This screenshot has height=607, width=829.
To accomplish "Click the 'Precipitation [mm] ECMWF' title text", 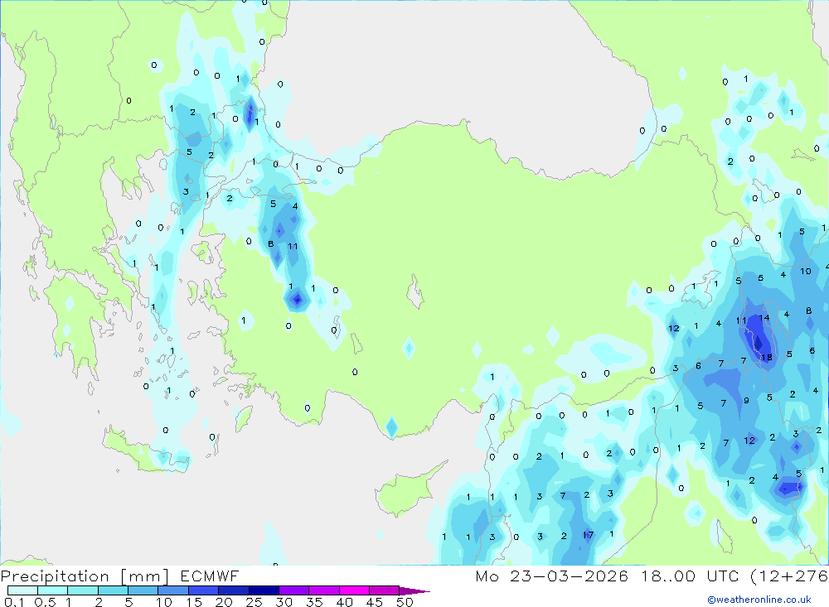I will pos(119,576).
